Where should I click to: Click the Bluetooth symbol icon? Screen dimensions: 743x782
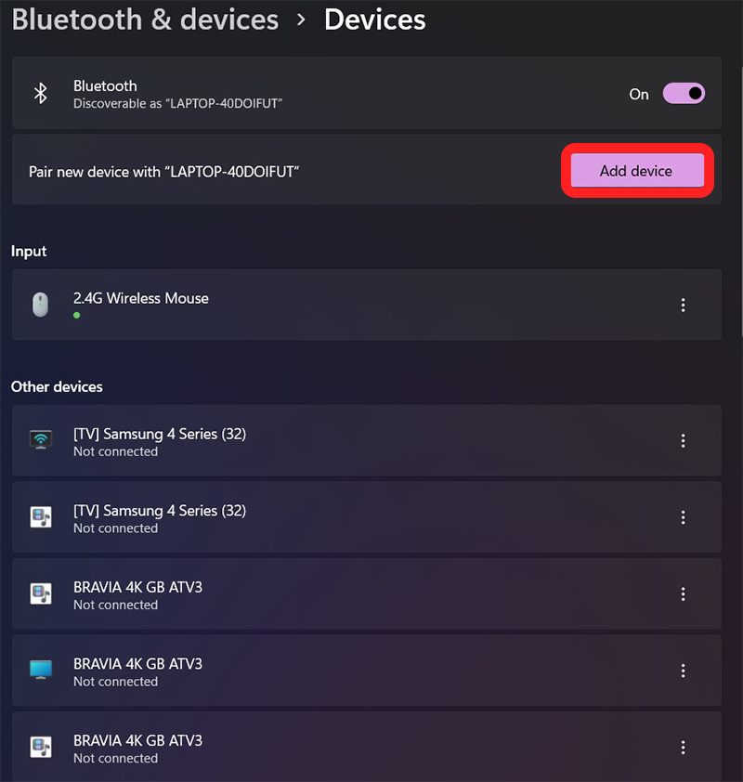(x=40, y=94)
